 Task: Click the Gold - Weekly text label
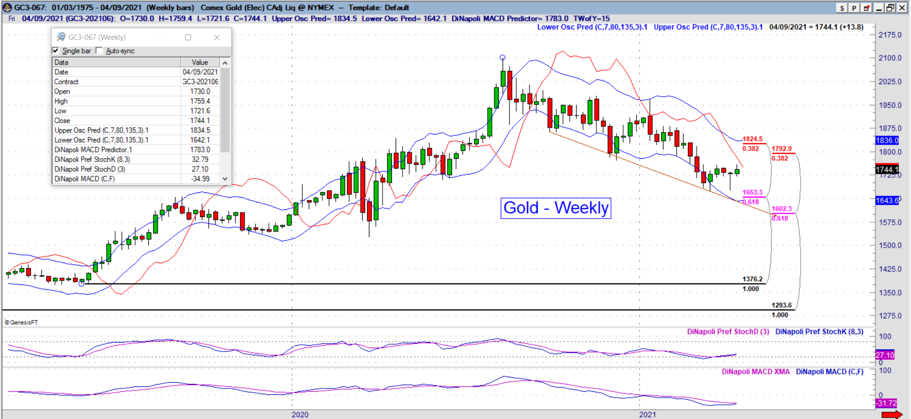[556, 208]
